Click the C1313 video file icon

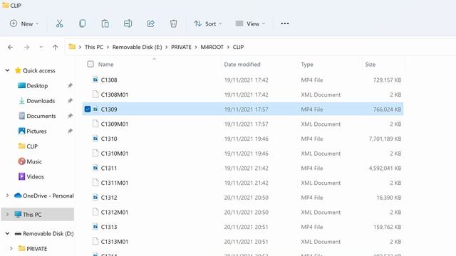[95, 227]
